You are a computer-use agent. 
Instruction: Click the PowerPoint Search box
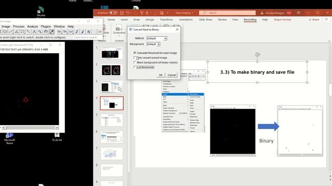227,13
